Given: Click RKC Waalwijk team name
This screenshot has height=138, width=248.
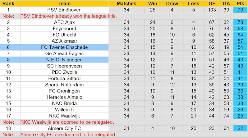Looking at the screenshot, I should point(64,116).
